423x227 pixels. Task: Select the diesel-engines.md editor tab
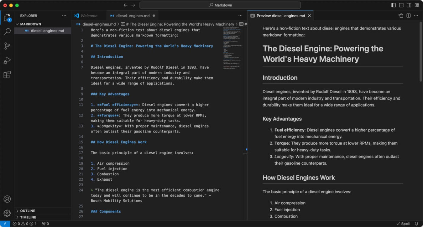132,15
